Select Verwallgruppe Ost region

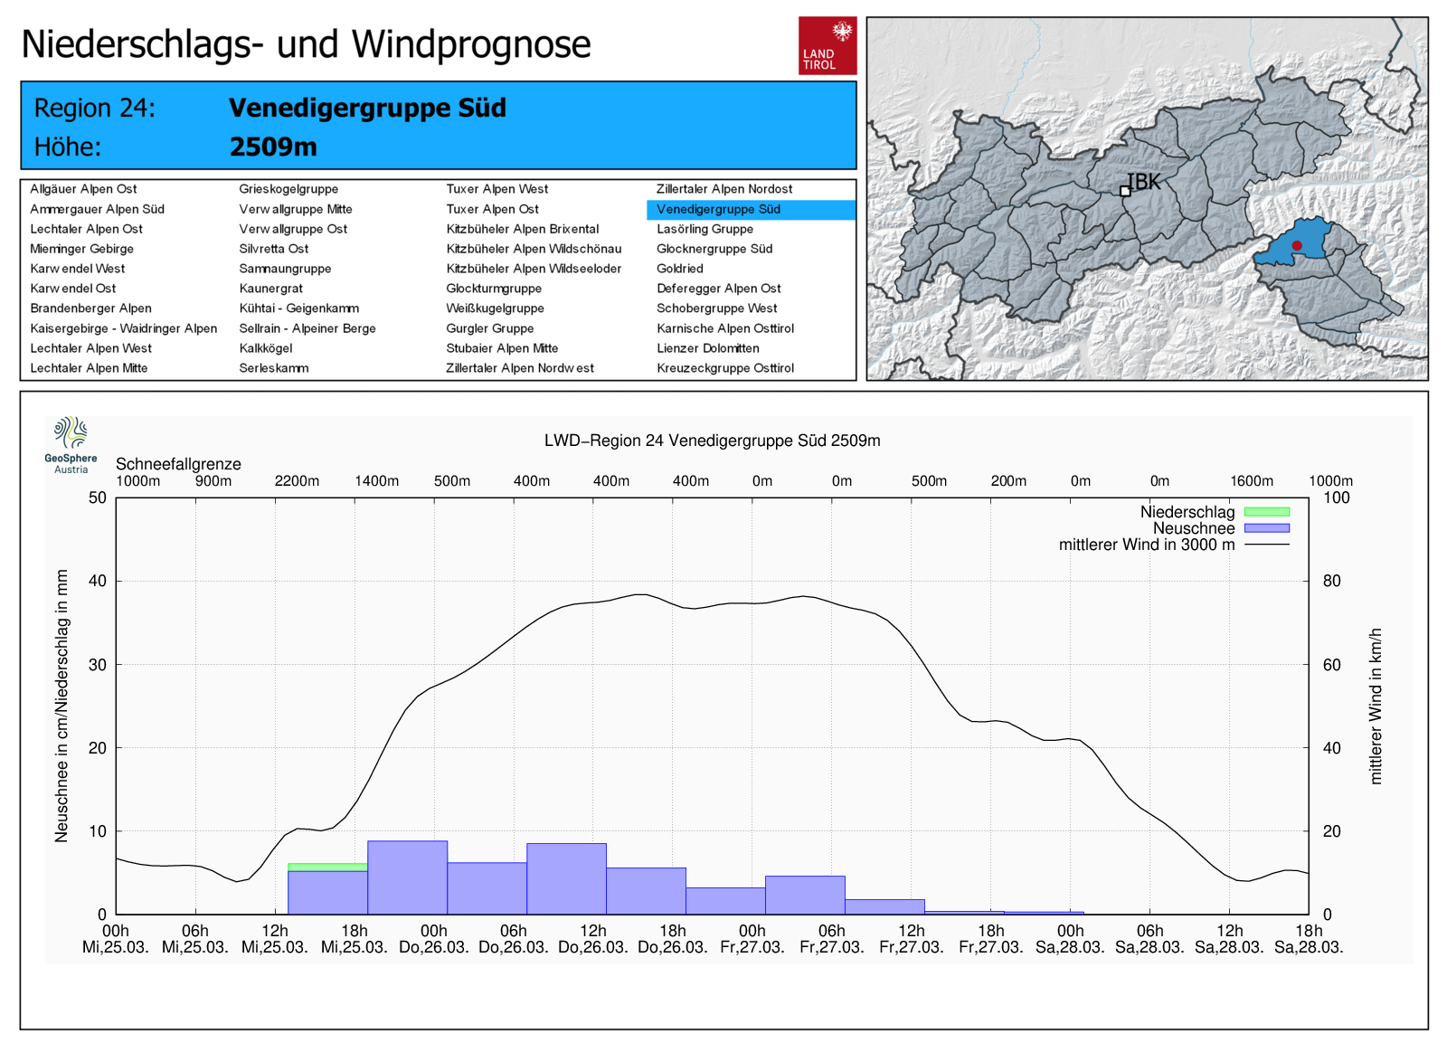[x=293, y=229]
